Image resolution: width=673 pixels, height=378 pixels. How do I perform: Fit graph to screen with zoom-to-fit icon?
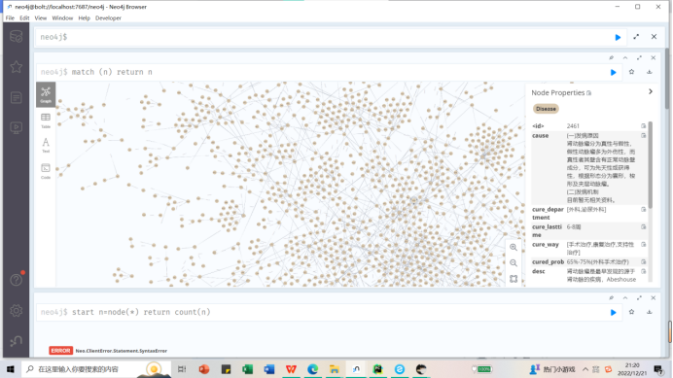(514, 279)
